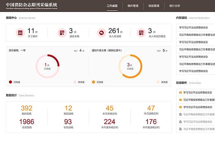The height and width of the screenshot is (161, 215).
Task: Click the orange donut chart showing 3 件
Action: [130, 66]
